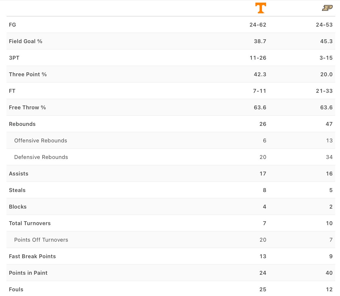Select the FT row label
The width and height of the screenshot is (340, 296).
pos(12,91)
